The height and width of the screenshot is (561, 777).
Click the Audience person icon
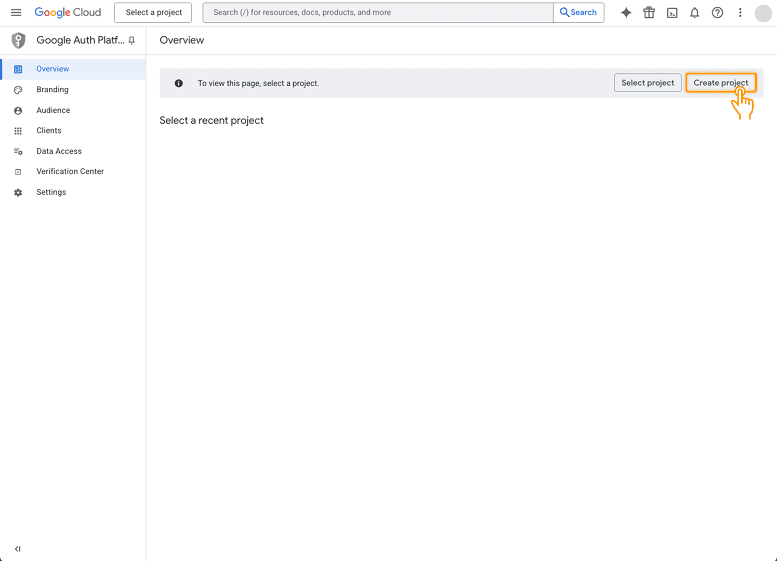click(18, 111)
